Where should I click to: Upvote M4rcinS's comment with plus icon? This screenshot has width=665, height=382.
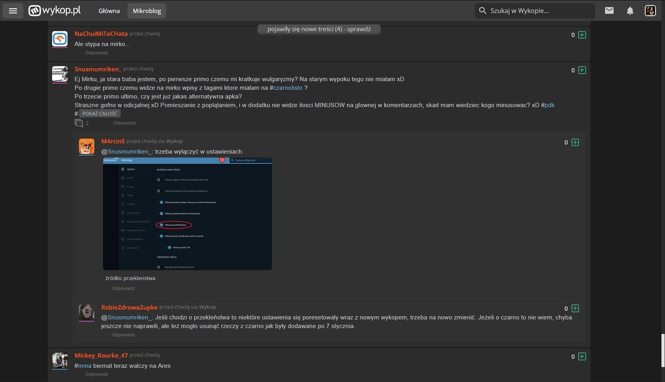coord(575,143)
